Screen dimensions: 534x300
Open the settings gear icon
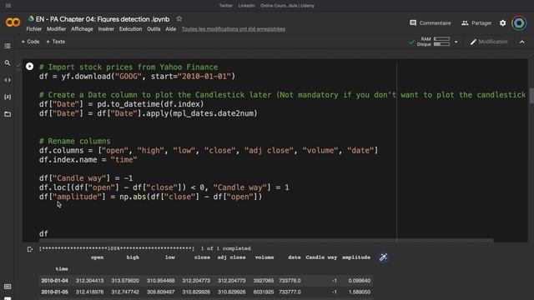pyautogui.click(x=502, y=23)
